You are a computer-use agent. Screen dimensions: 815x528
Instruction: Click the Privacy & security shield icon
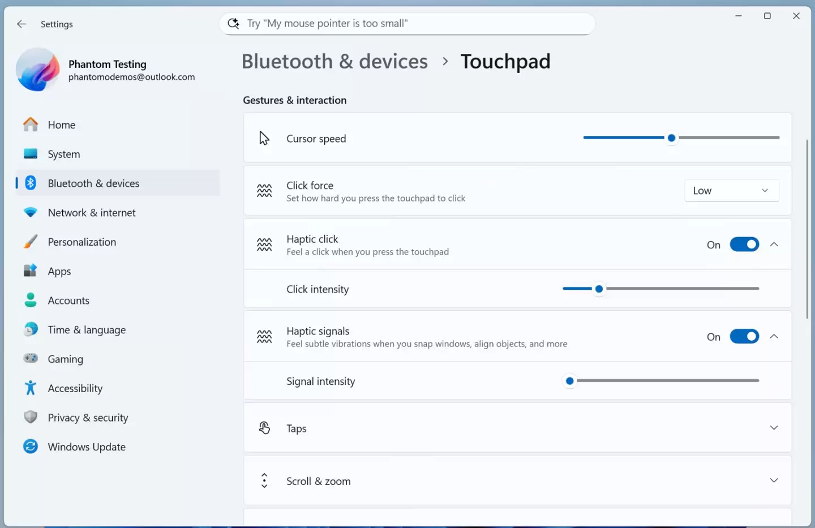click(x=31, y=417)
